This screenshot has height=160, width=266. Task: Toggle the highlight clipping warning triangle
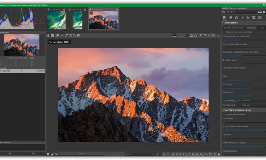(192, 35)
